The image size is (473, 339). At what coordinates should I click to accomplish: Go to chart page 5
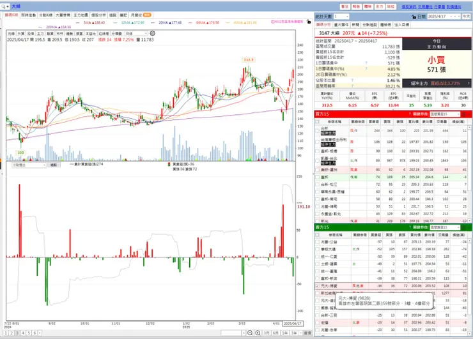29,333
